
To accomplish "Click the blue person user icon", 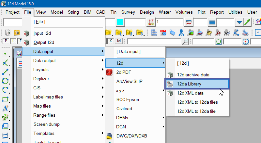I will coord(181,32).
